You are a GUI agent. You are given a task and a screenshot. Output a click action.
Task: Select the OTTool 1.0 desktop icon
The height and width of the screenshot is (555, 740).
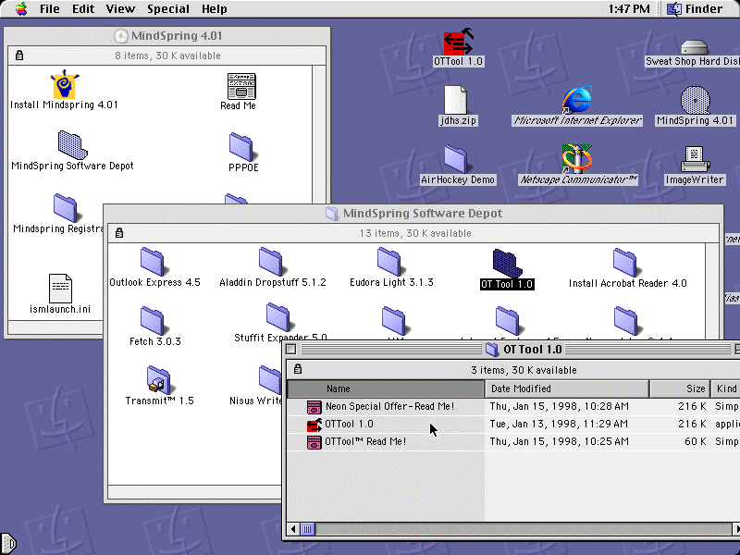pyautogui.click(x=458, y=42)
